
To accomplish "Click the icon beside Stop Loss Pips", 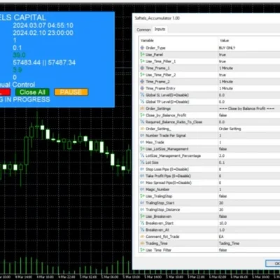I will (142, 169).
